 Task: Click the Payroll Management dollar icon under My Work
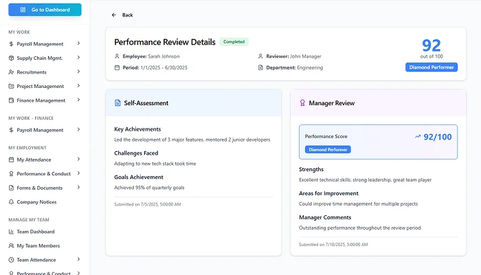11,44
